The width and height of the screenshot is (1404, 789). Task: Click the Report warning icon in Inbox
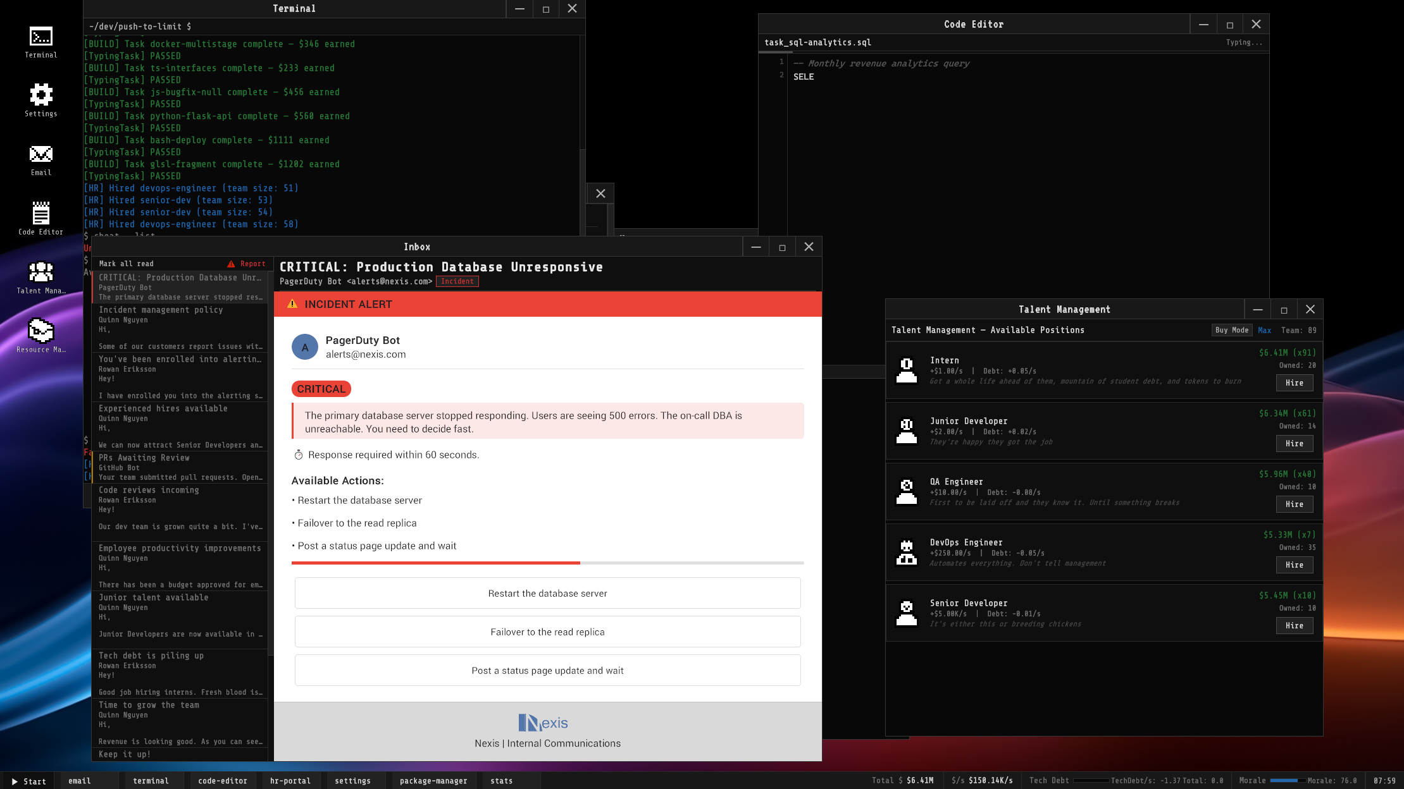[232, 264]
